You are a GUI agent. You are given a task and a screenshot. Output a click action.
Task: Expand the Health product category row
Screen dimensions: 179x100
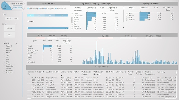pos(72,18)
